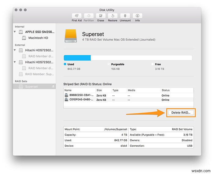Collapse the first Hitachi HDS72302 tree

15,50
